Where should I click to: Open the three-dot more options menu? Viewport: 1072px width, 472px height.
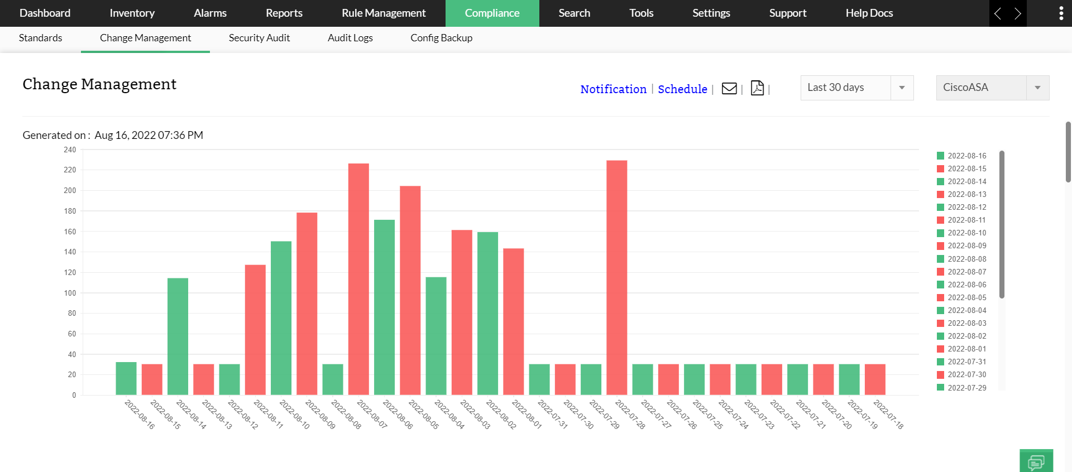1061,13
